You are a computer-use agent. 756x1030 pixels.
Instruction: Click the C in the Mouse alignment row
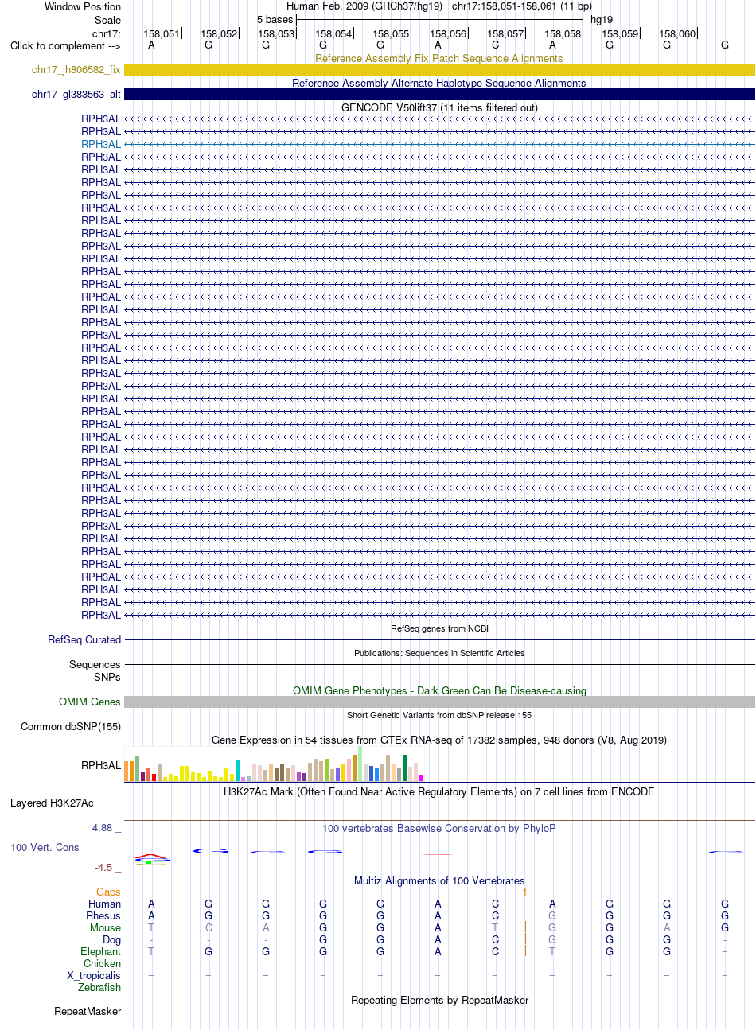click(x=208, y=927)
